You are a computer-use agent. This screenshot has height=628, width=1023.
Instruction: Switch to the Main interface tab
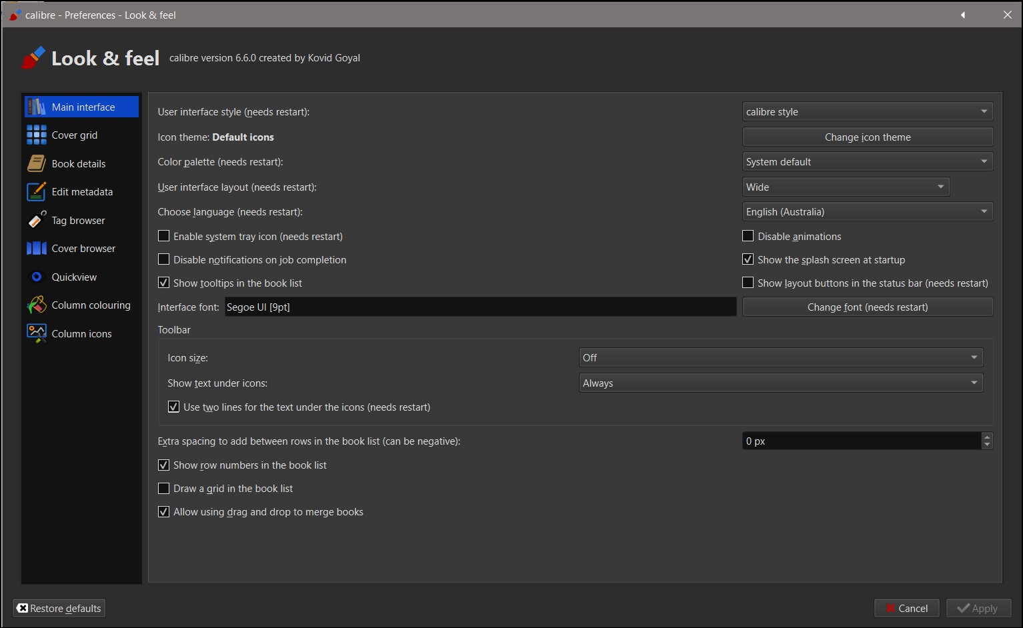[83, 107]
